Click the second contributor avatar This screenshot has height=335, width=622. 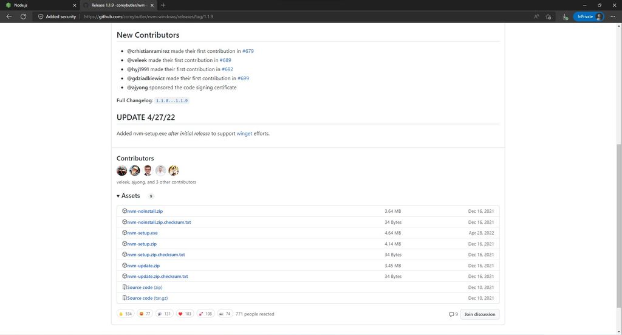pyautogui.click(x=135, y=170)
